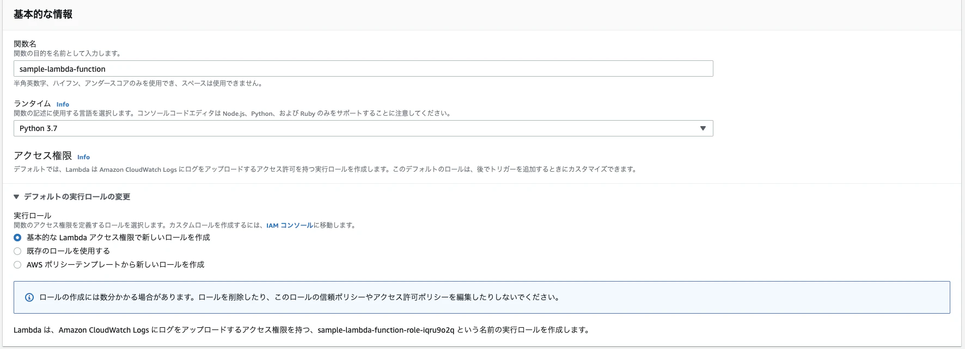965x349 pixels.
Task: Click the runtime description mentioning Node.js, Python, Ruby
Action: [233, 113]
